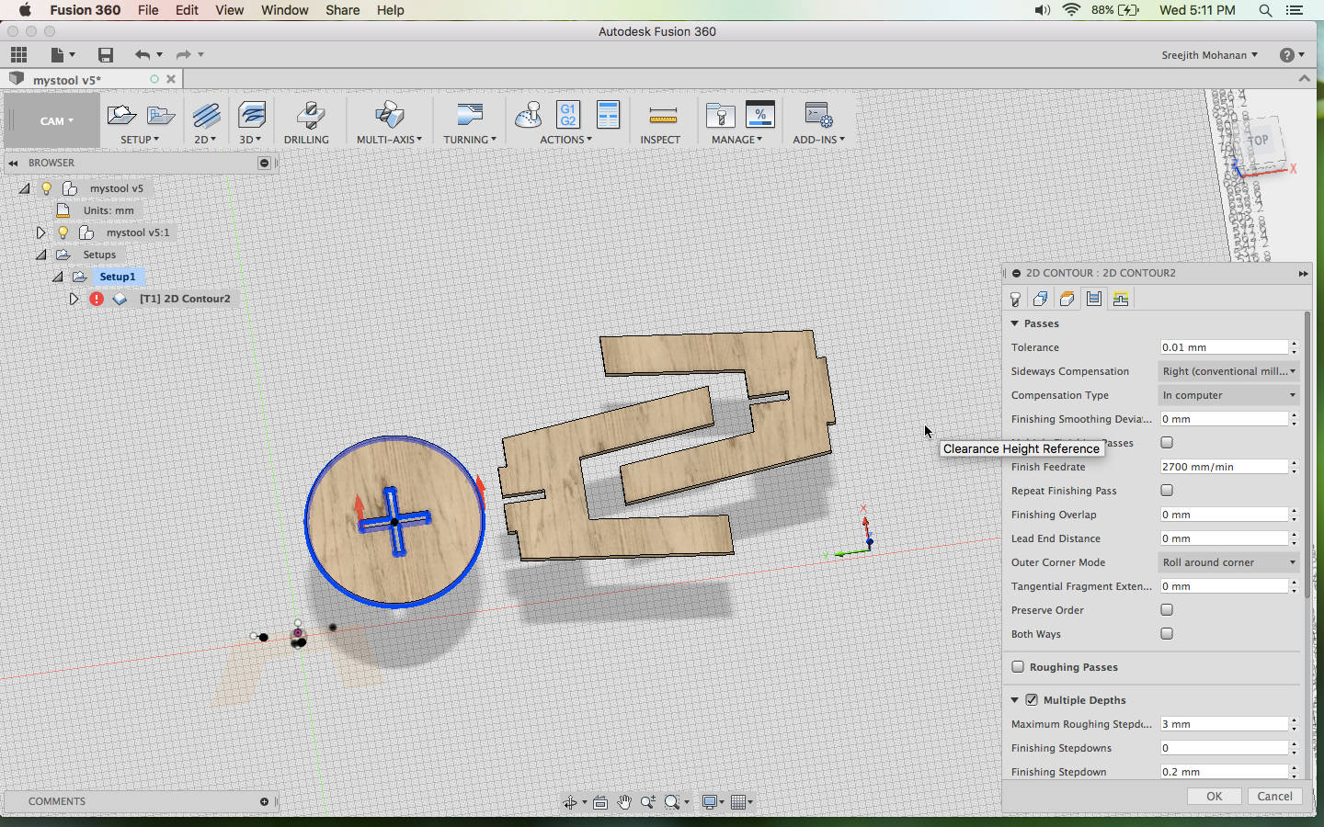The width and height of the screenshot is (1324, 827).
Task: Toggle the Multiple Finishing Passes checkbox
Action: (x=1167, y=443)
